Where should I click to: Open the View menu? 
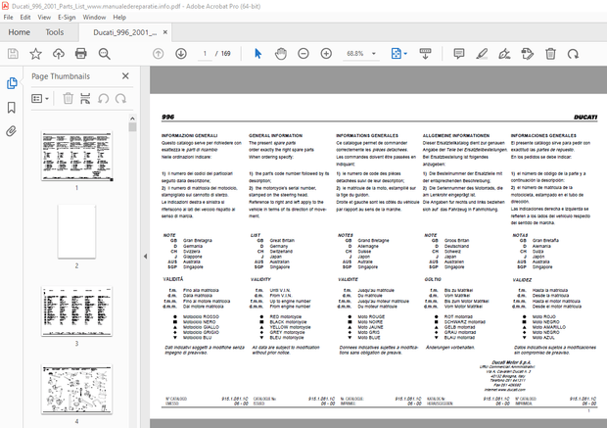pyautogui.click(x=44, y=17)
